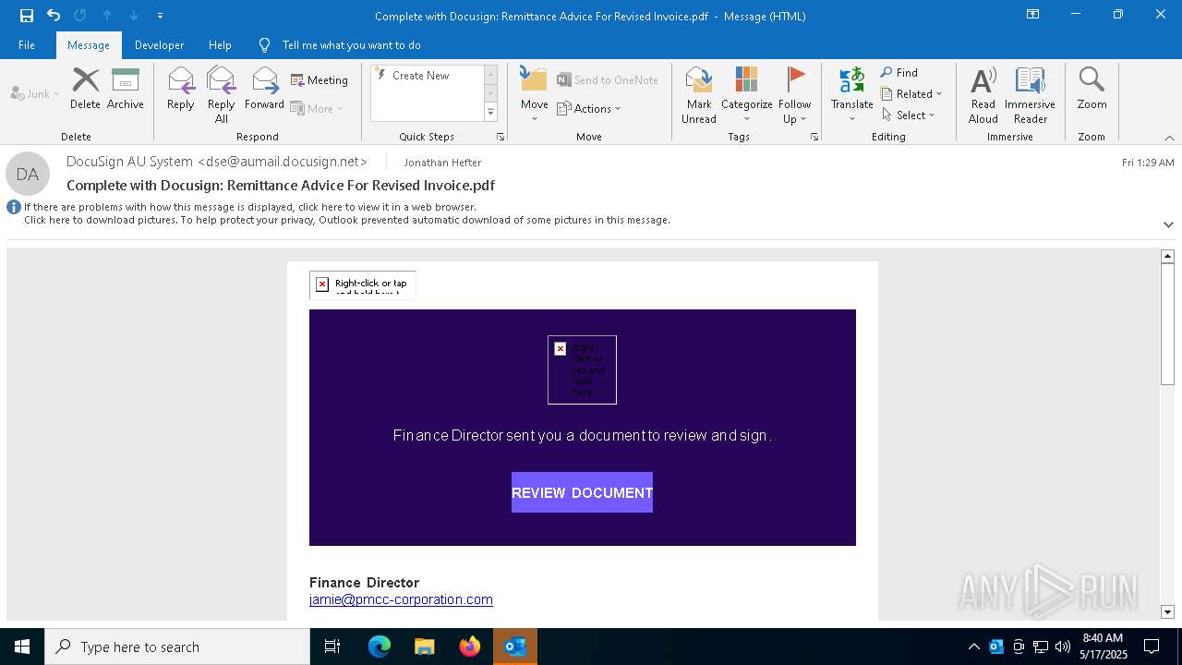Viewport: 1182px width, 665px height.
Task: Find text in the message
Action: point(899,72)
